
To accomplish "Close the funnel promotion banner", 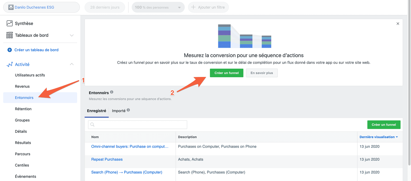I will click(x=398, y=24).
